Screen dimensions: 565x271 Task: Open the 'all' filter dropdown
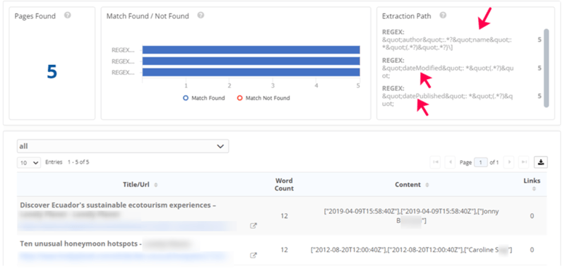point(123,146)
